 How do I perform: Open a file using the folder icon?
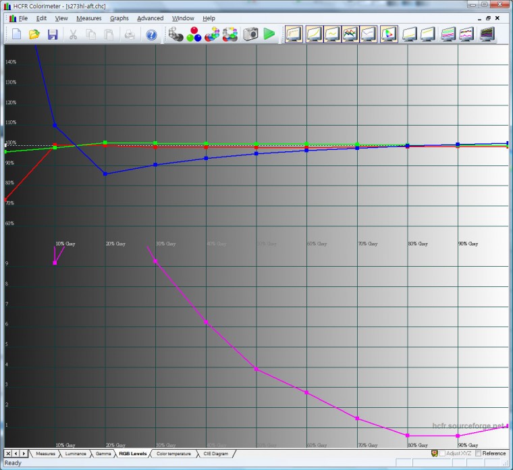(x=34, y=34)
